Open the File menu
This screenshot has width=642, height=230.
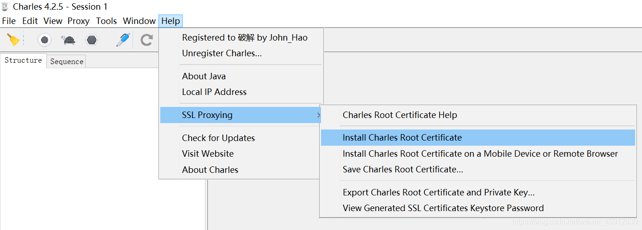[x=9, y=21]
